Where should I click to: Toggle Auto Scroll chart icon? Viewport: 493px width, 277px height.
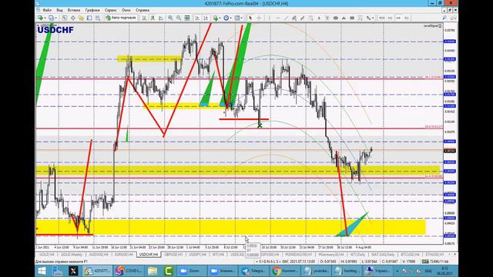pyautogui.click(x=197, y=18)
